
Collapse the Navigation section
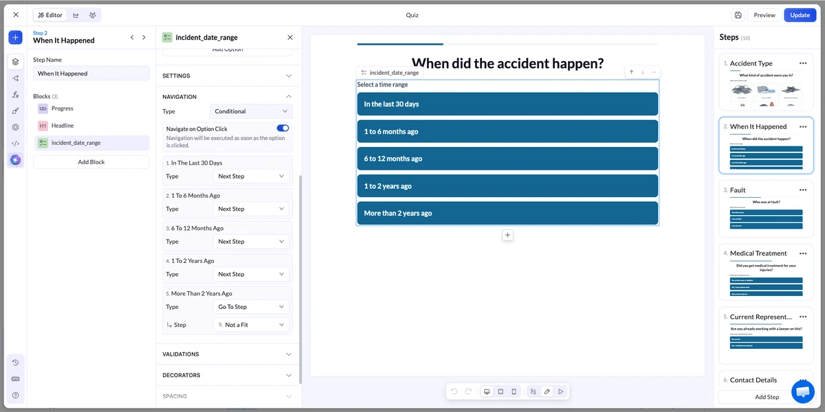point(228,97)
